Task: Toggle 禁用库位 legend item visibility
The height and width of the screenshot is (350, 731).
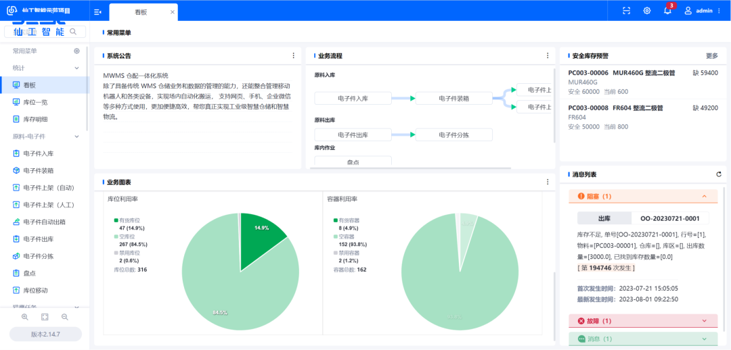Action: click(129, 252)
